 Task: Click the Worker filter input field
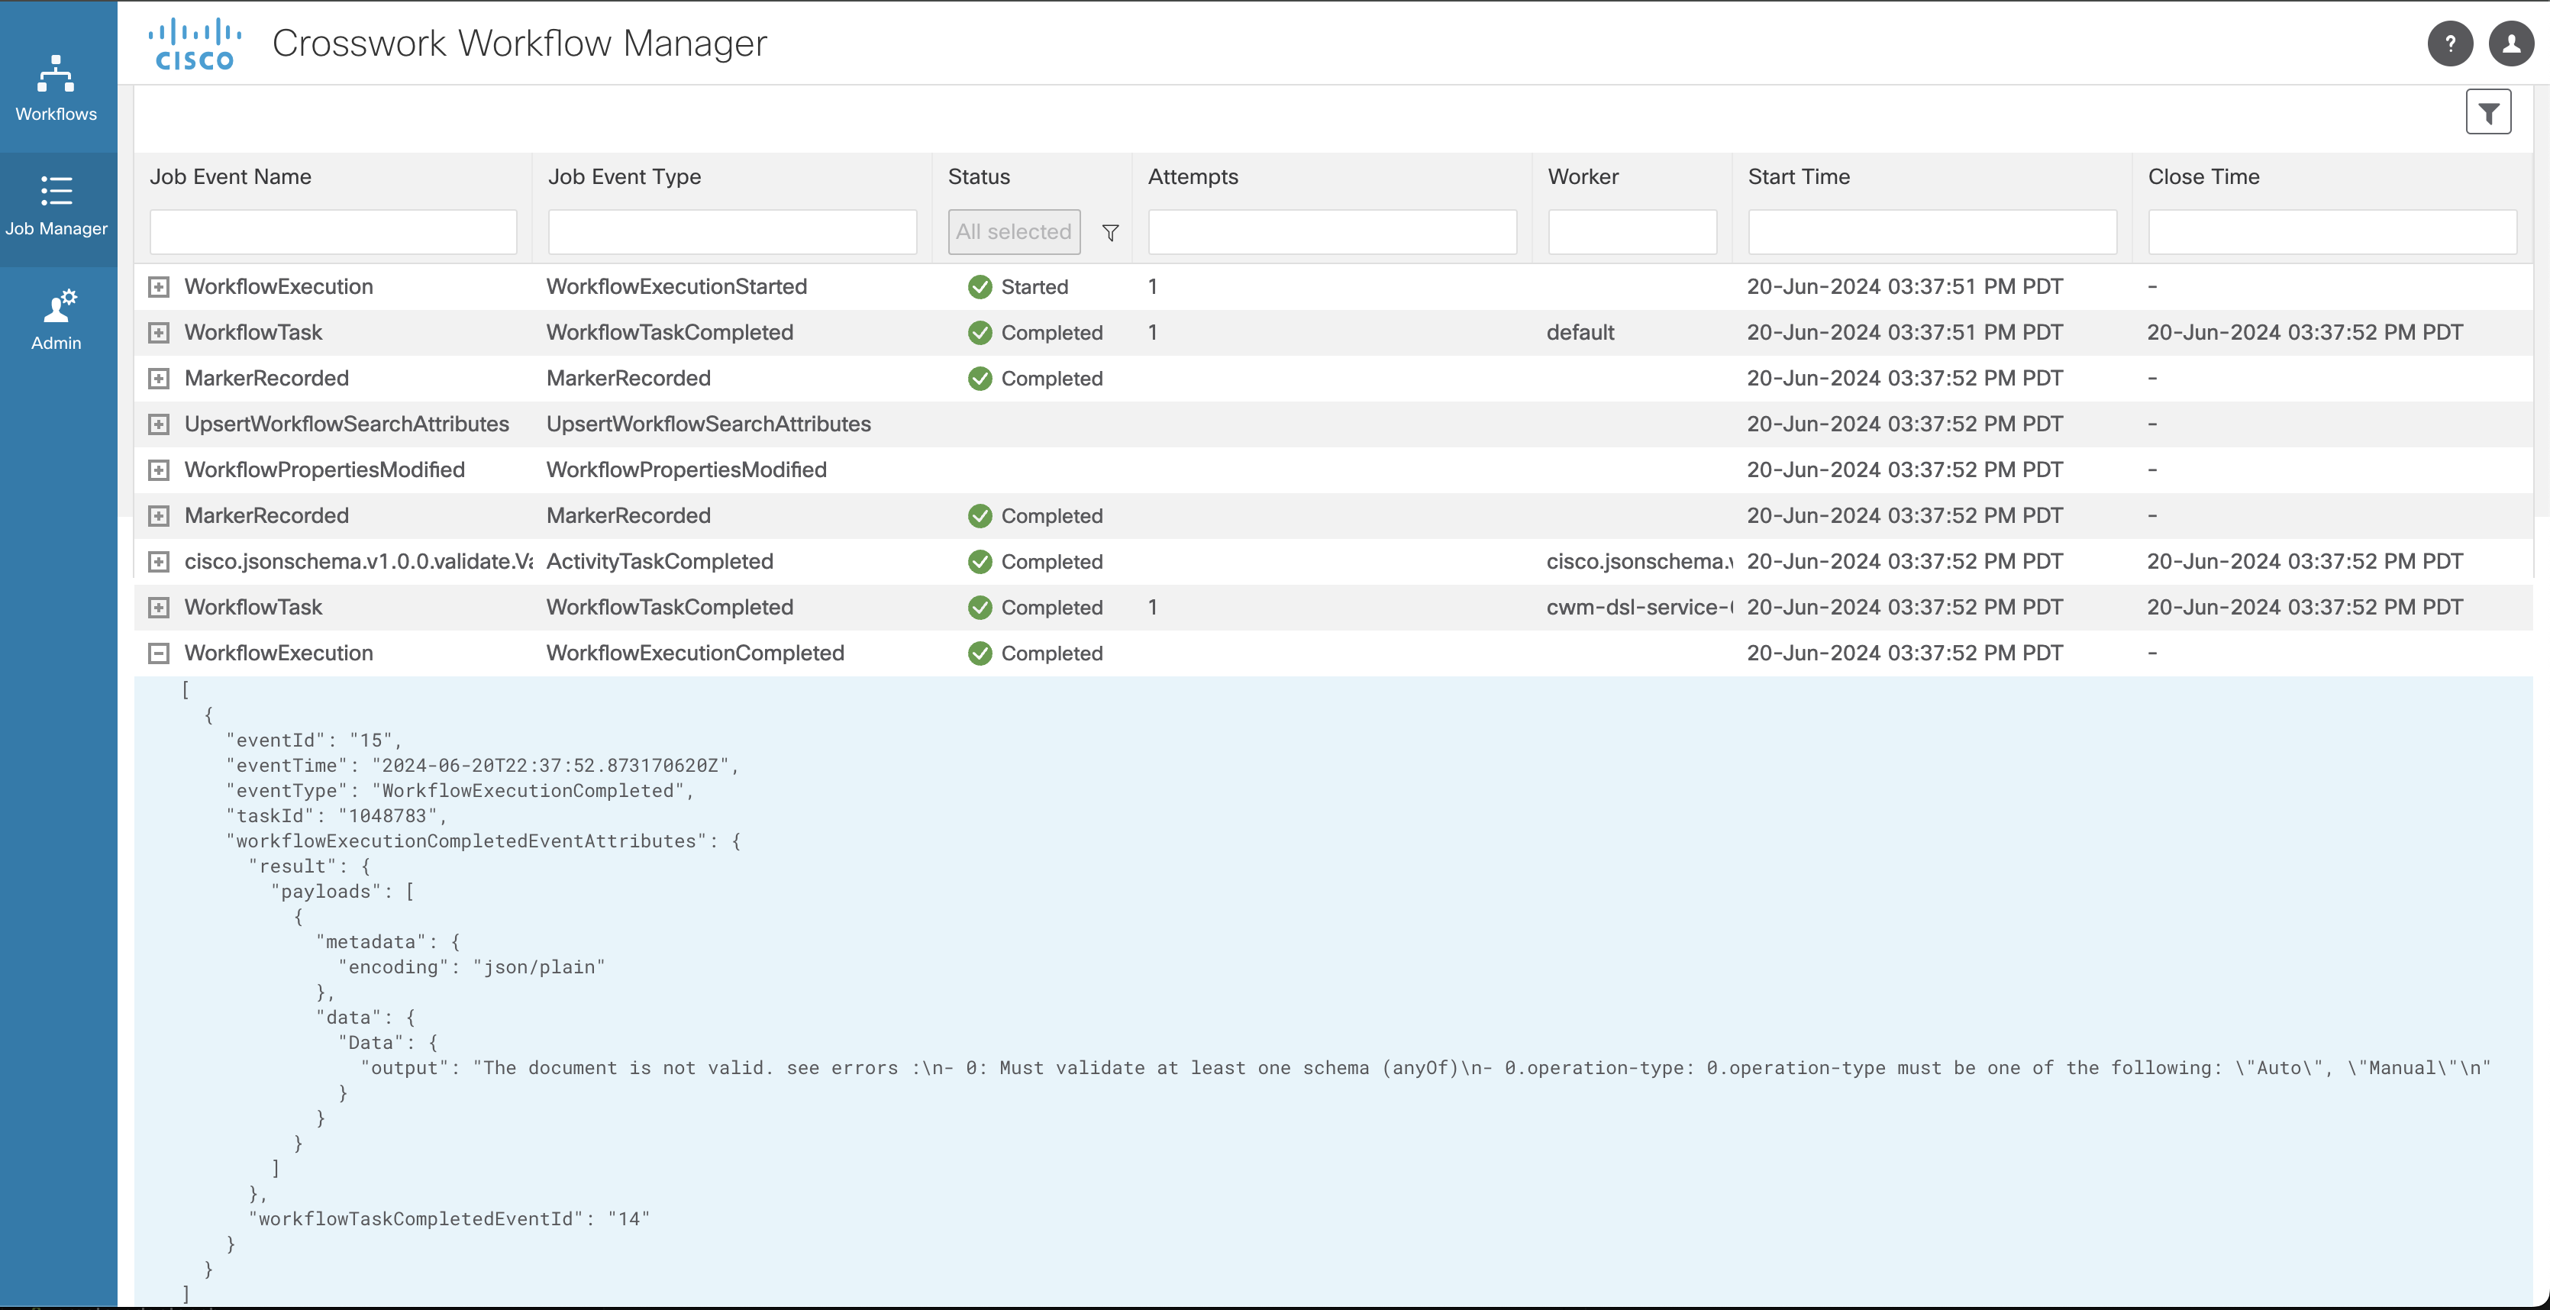1632,232
